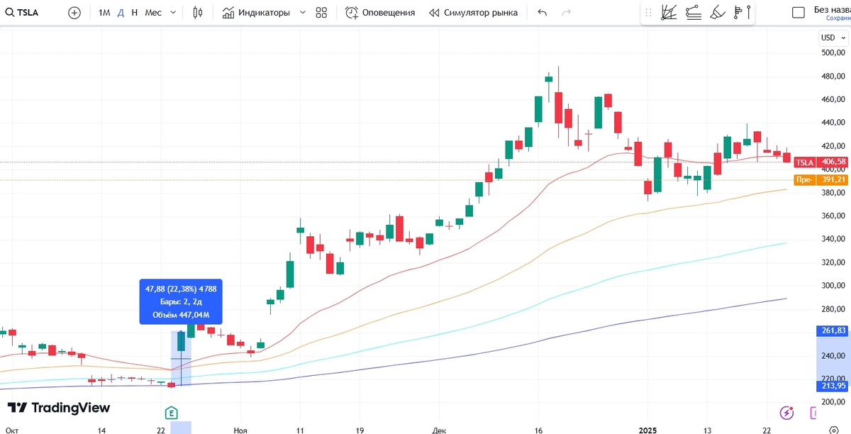The image size is (851, 434).
Task: Undo the last chart action
Action: pos(543,13)
